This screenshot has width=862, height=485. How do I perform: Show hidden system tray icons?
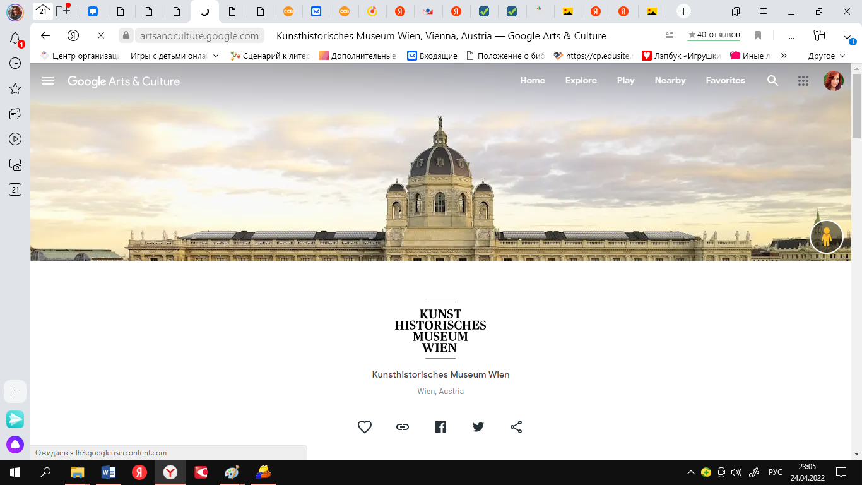pyautogui.click(x=691, y=472)
